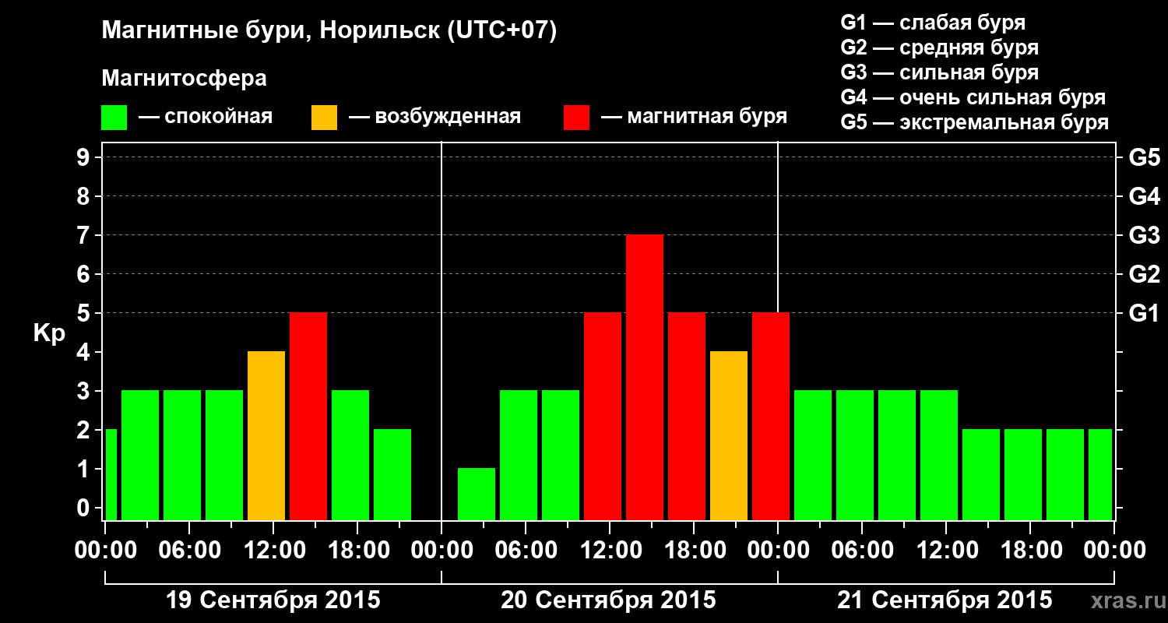Select the orange Kp 4 bar on 20 September
Screen dimensions: 1168x623
(x=729, y=435)
